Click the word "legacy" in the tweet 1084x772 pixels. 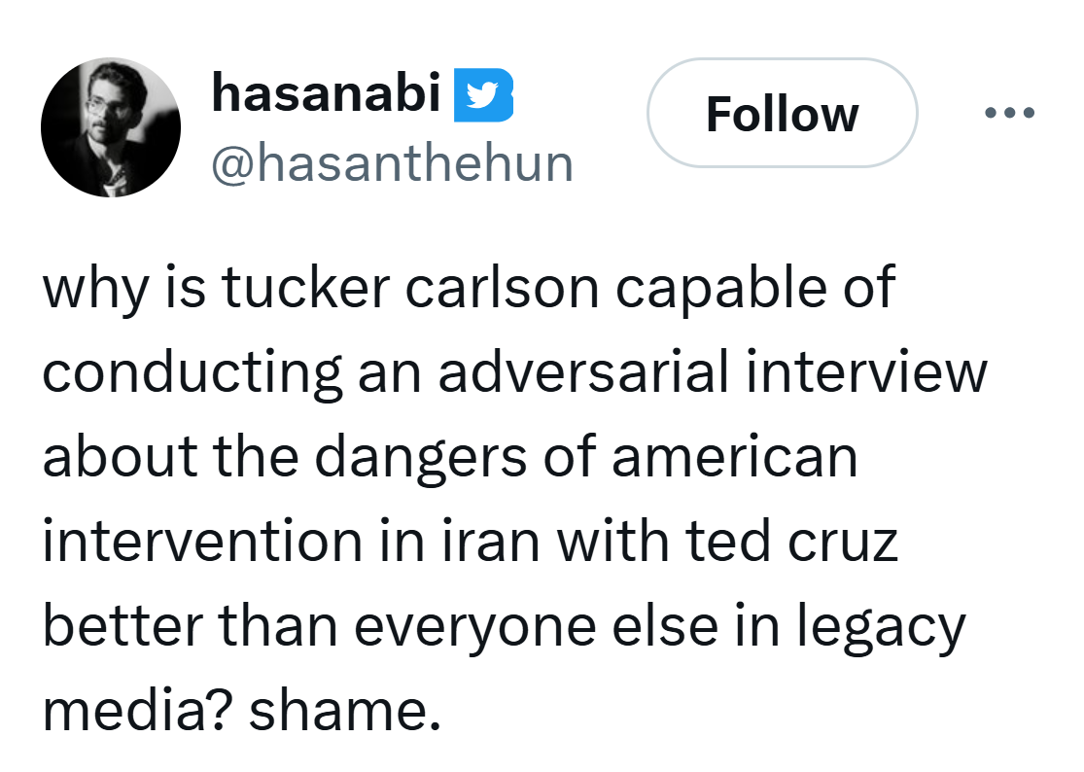(x=881, y=627)
